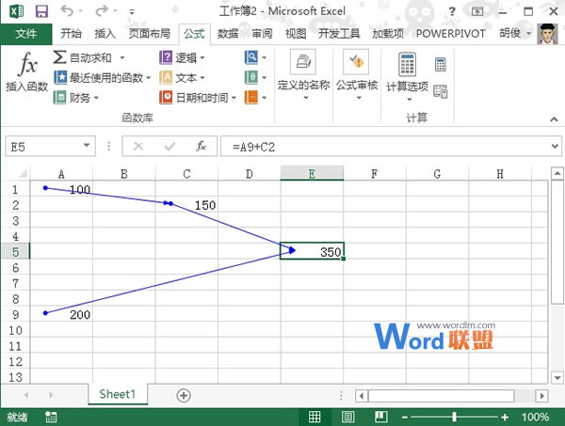Open the Math and Trig functions icon
This screenshot has height=426, width=565.
point(251,77)
